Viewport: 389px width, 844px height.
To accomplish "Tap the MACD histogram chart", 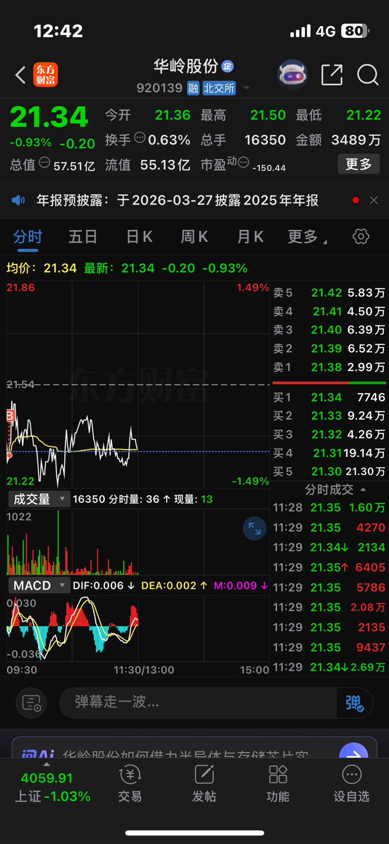I will 138,629.
